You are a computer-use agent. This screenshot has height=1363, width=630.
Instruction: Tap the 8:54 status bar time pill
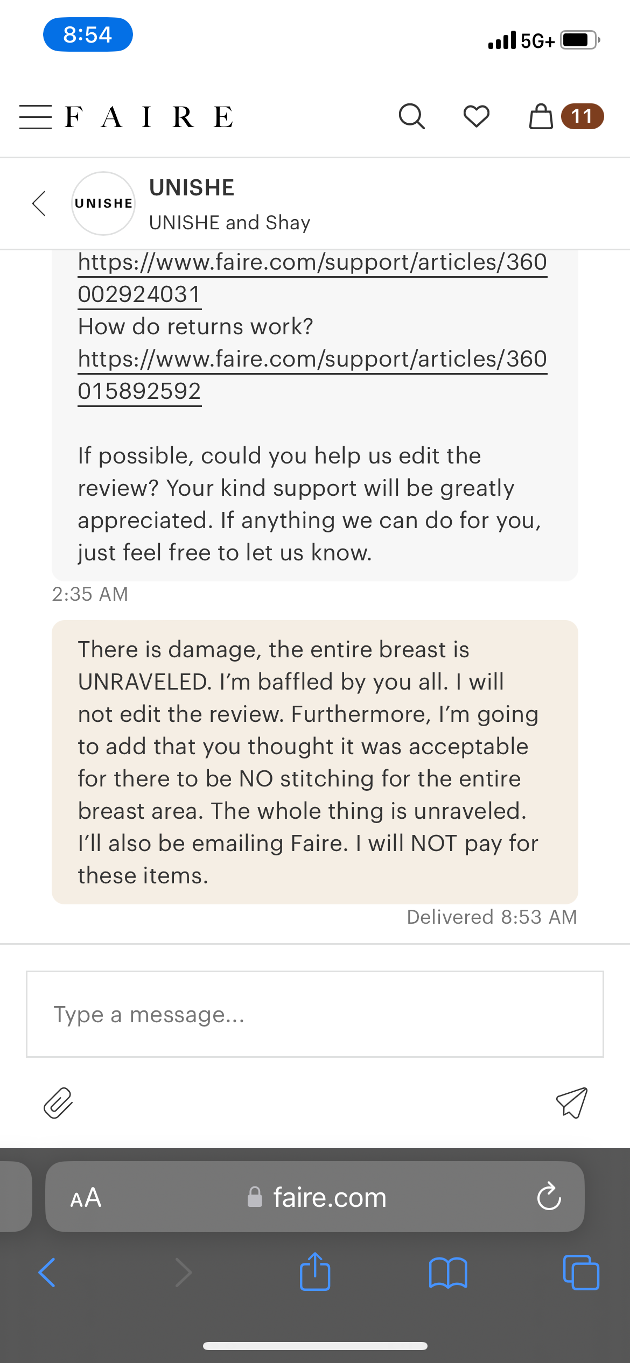click(x=88, y=34)
